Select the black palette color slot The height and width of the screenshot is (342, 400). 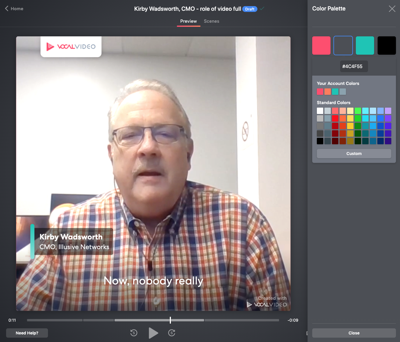click(386, 46)
